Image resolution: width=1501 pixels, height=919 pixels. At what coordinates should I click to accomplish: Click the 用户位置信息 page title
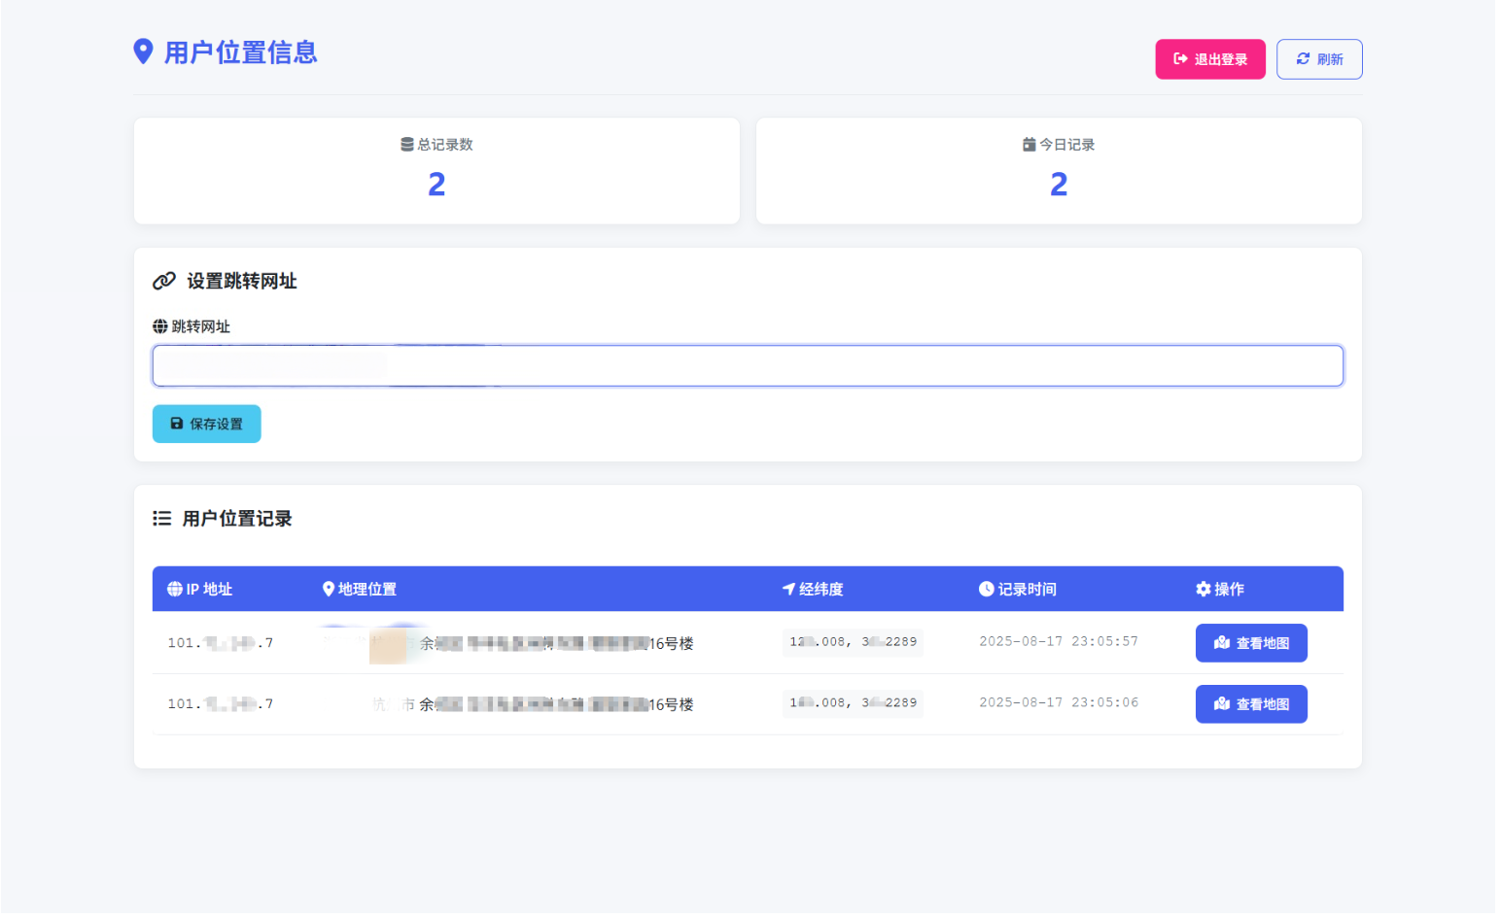coord(241,52)
